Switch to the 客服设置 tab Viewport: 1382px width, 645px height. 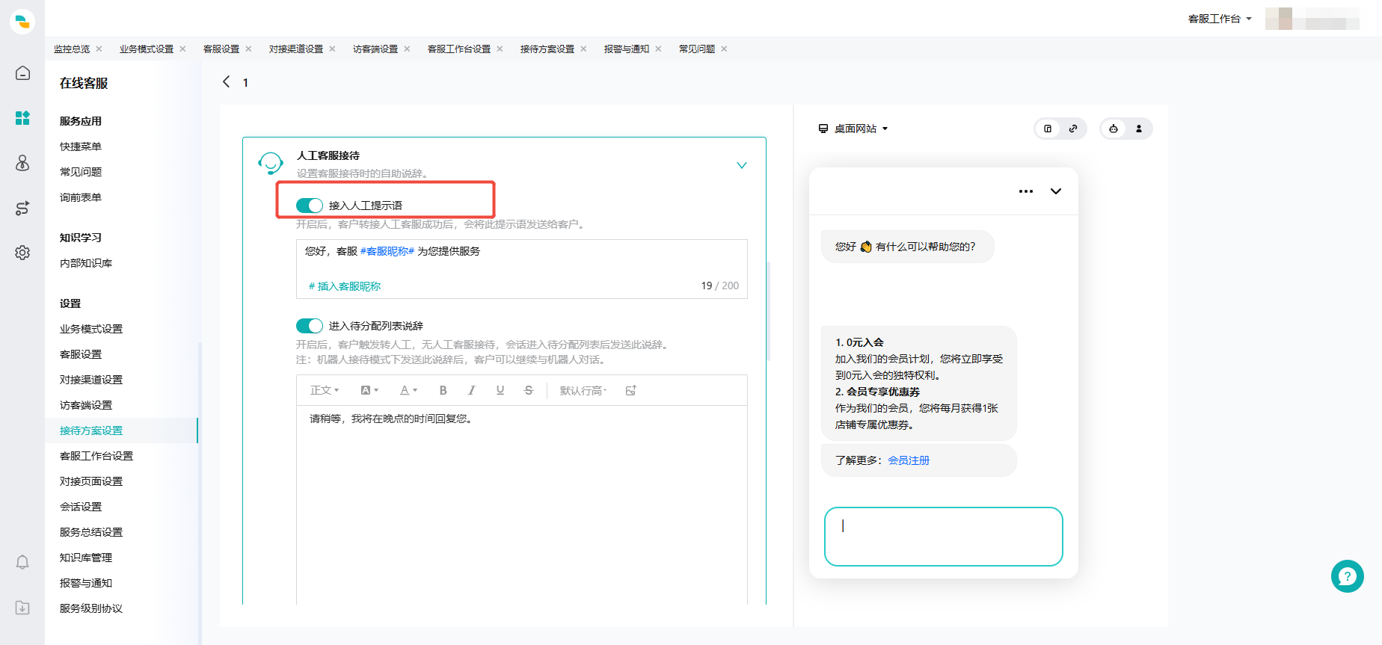(221, 49)
